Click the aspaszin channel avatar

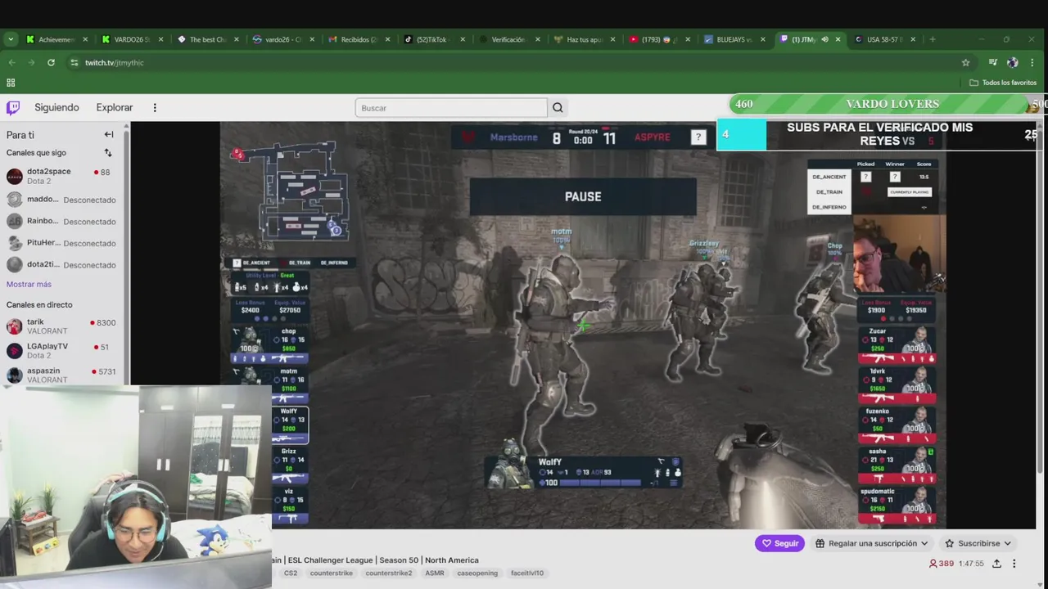(x=14, y=375)
